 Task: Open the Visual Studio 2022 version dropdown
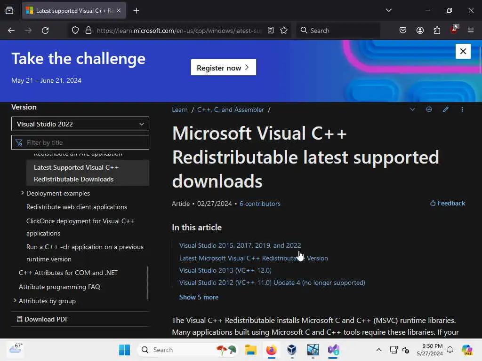80,124
